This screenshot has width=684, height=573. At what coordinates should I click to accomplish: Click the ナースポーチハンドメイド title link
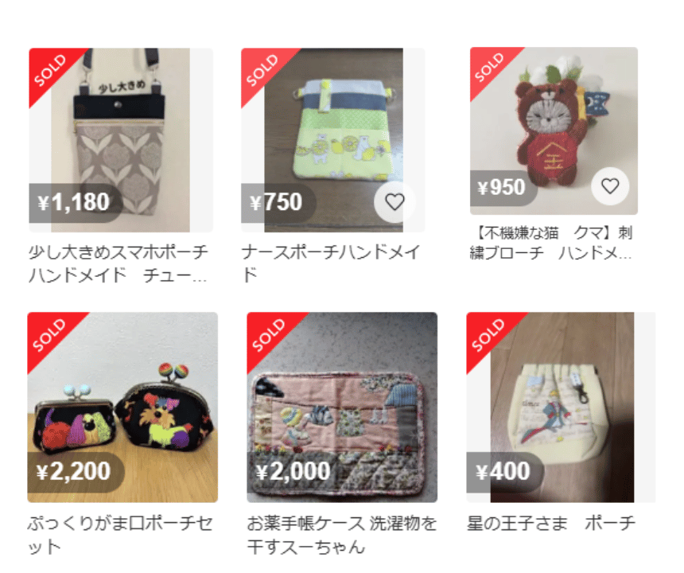coord(330,263)
